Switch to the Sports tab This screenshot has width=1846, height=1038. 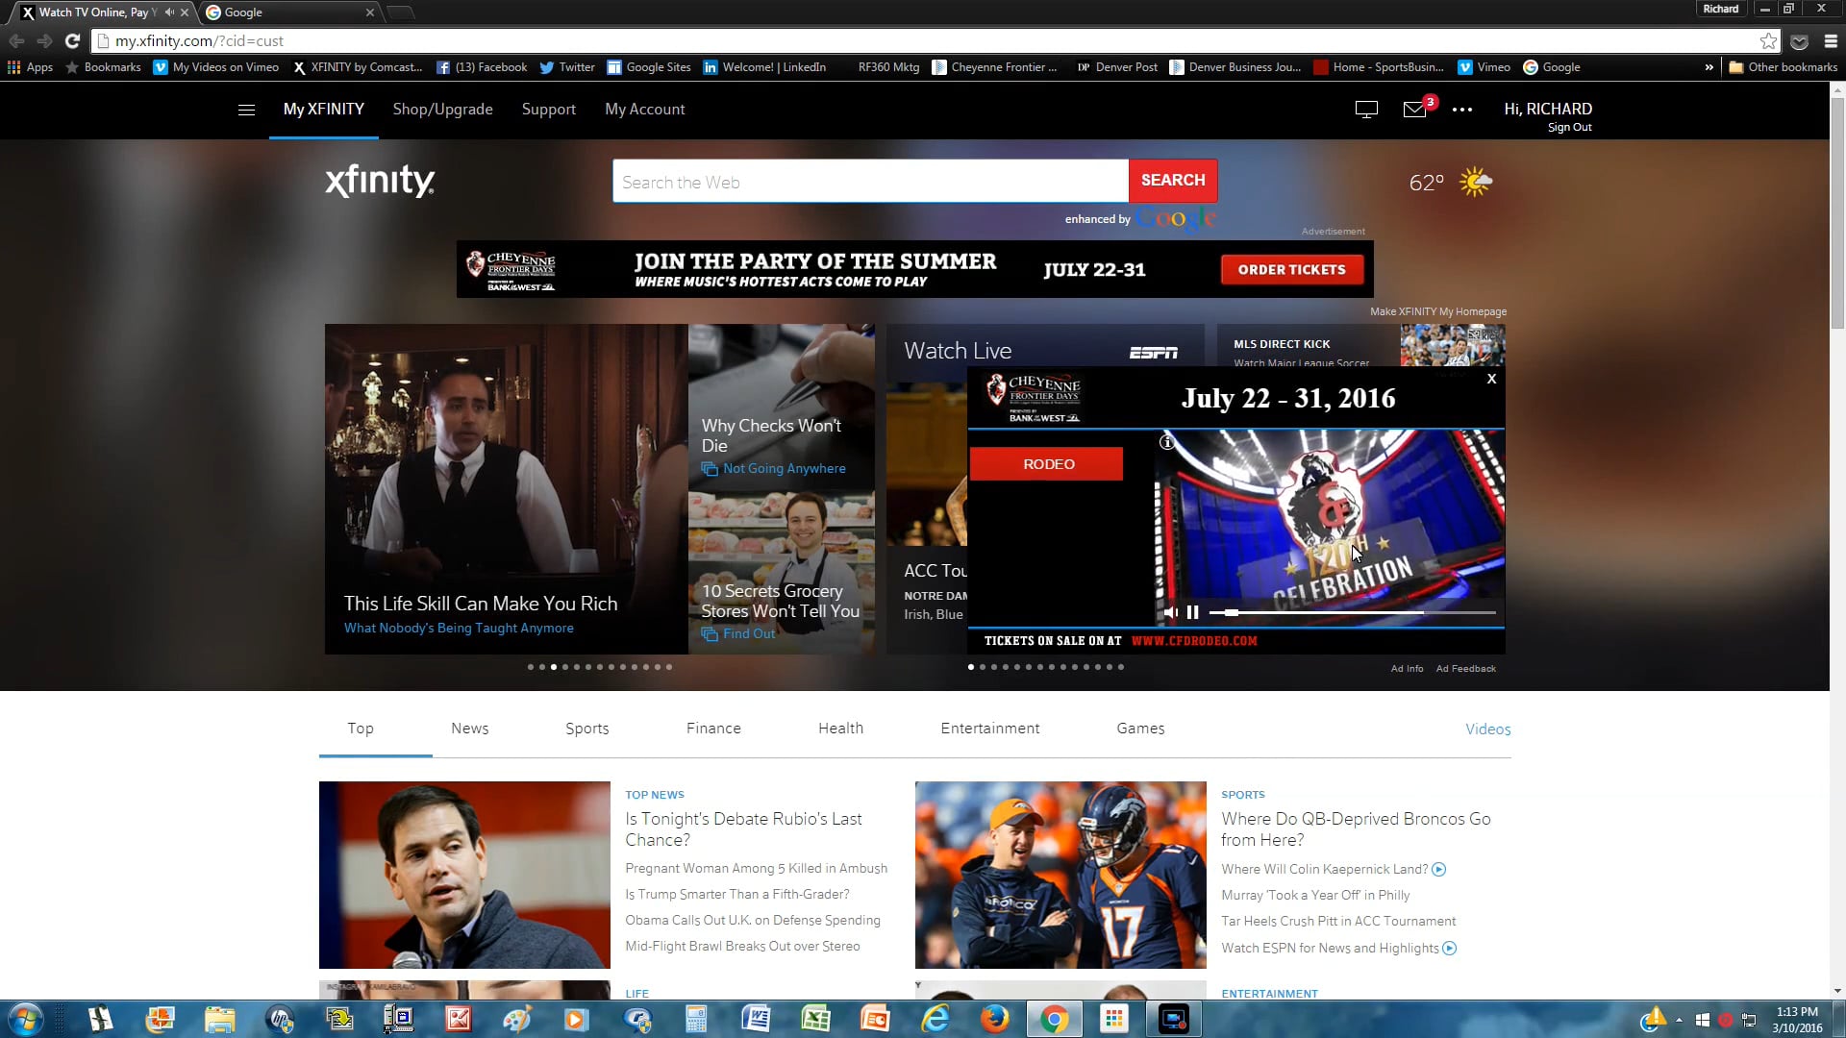[586, 729]
